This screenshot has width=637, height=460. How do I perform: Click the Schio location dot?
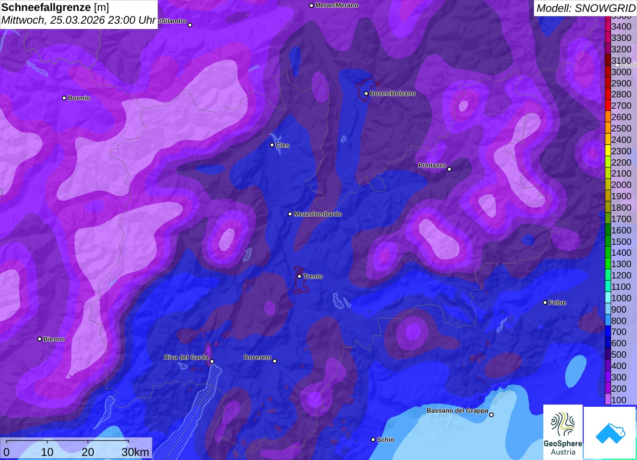tap(373, 440)
